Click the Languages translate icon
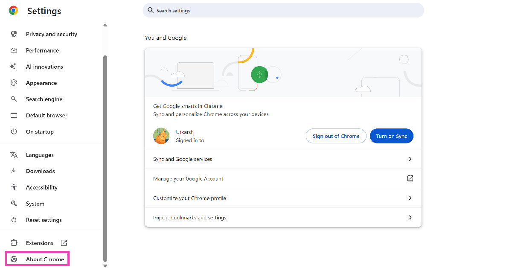The image size is (512, 268). (14, 155)
